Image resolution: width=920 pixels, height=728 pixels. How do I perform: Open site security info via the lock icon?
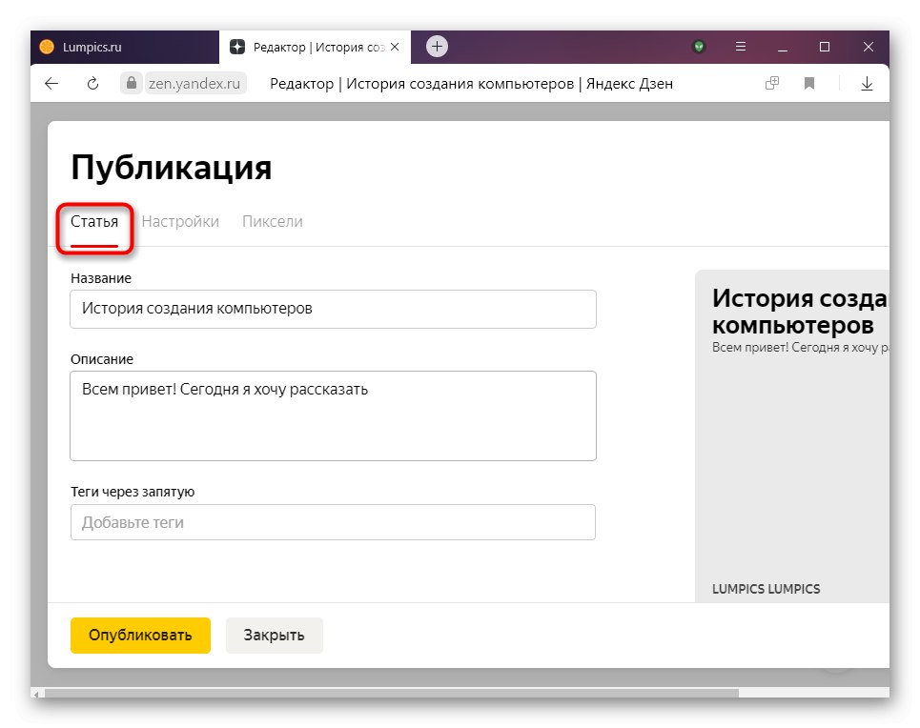[132, 83]
